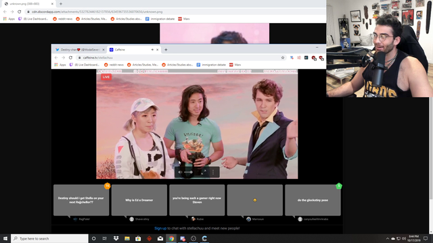Open the Windows Start menu

(5, 238)
